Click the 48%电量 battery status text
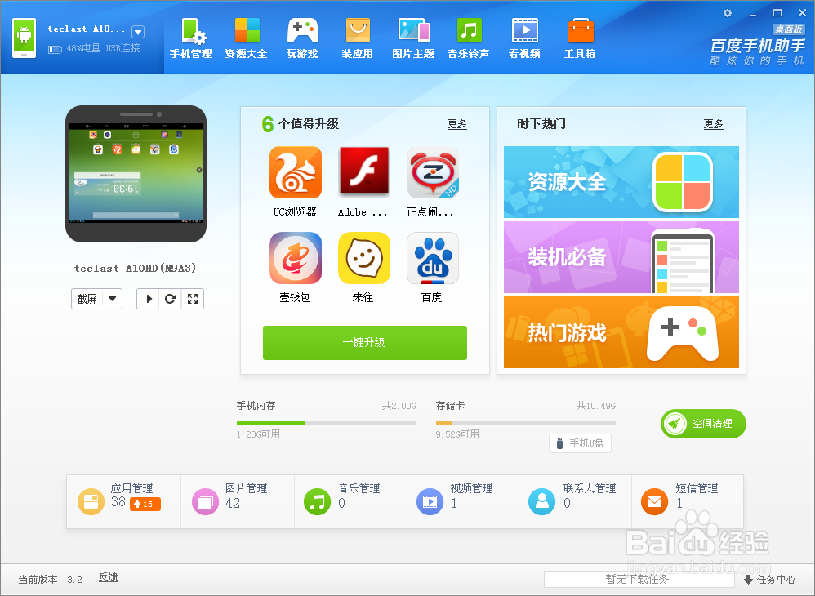Viewport: 815px width, 596px height. 83,48
